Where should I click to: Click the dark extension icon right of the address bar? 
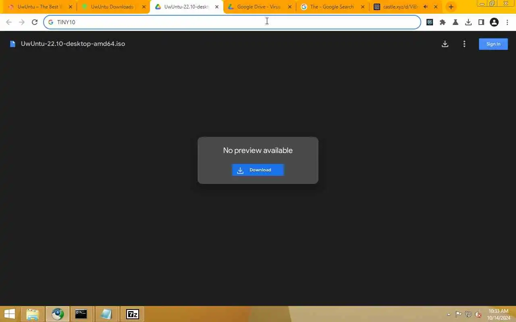[430, 22]
